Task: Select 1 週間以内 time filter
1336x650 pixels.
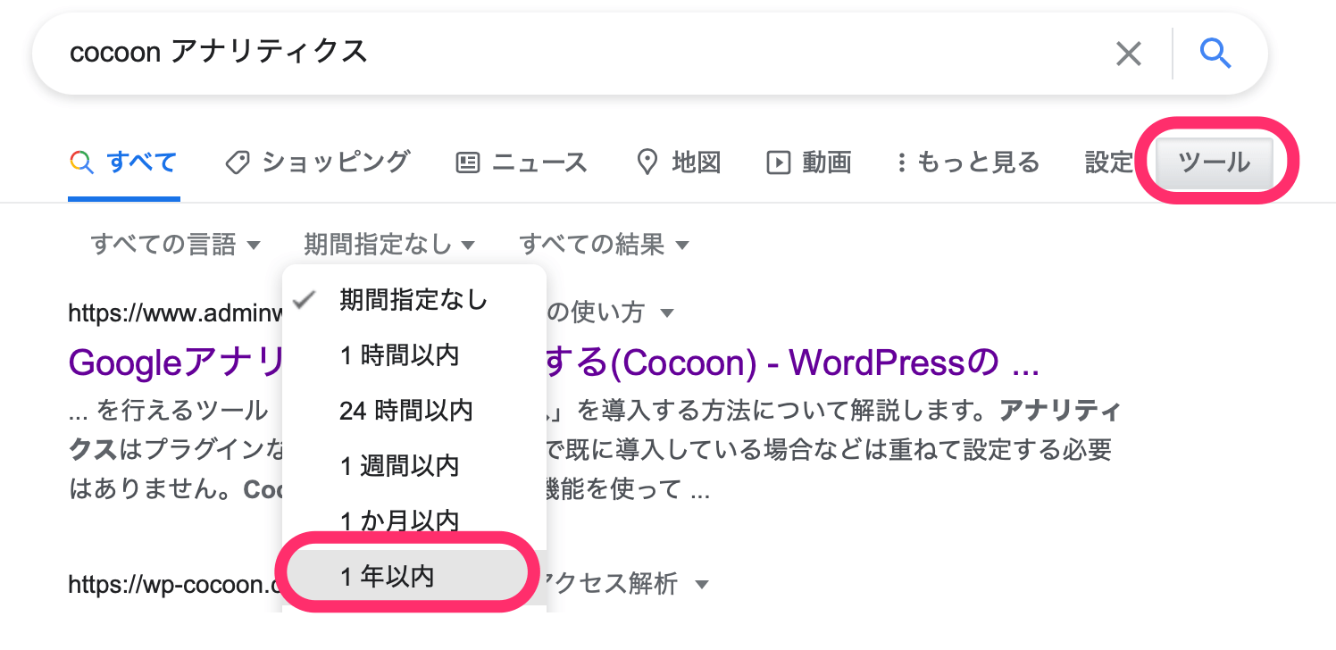Action: 398,466
